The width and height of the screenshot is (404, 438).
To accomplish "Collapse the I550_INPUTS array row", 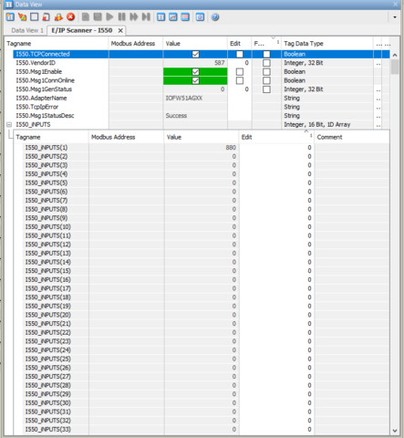I will tap(9, 125).
